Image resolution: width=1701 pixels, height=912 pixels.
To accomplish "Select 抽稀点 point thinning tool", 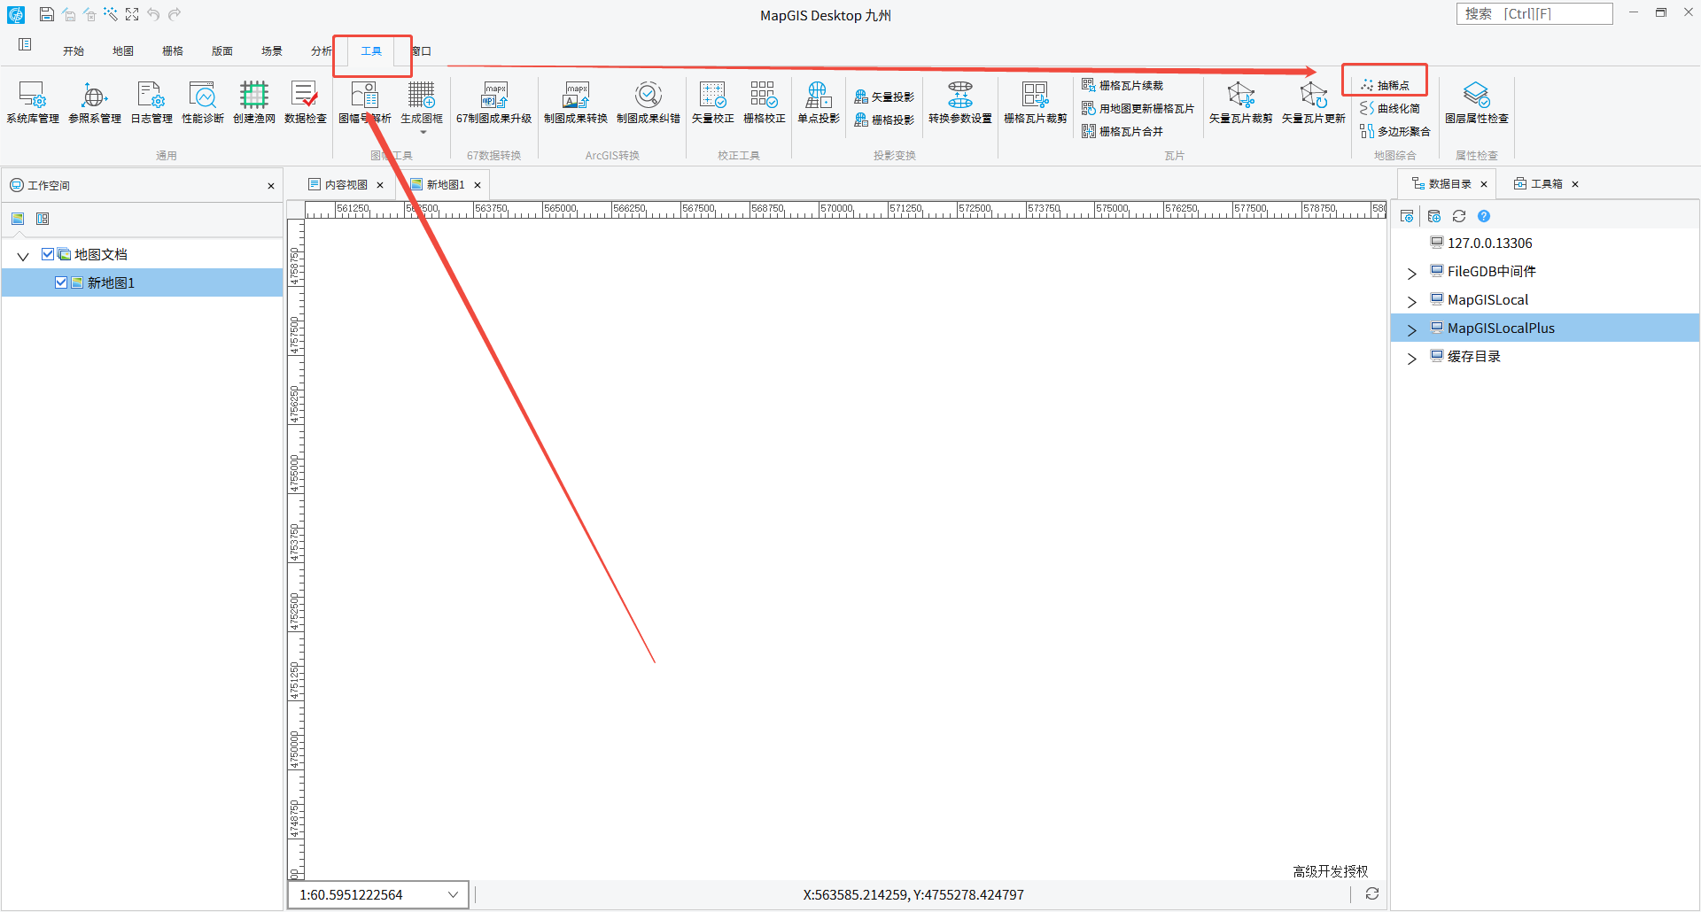I will (1385, 85).
